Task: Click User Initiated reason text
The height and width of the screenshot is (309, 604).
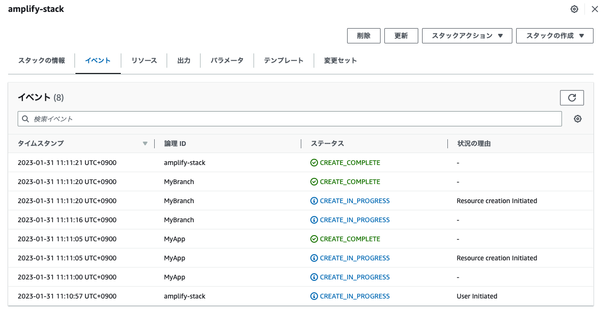Action: [x=477, y=296]
